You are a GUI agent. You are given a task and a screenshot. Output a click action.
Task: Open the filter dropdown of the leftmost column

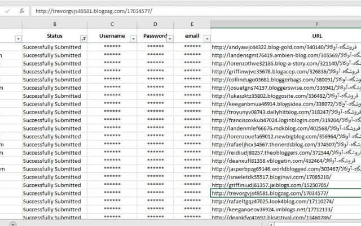tap(18, 39)
